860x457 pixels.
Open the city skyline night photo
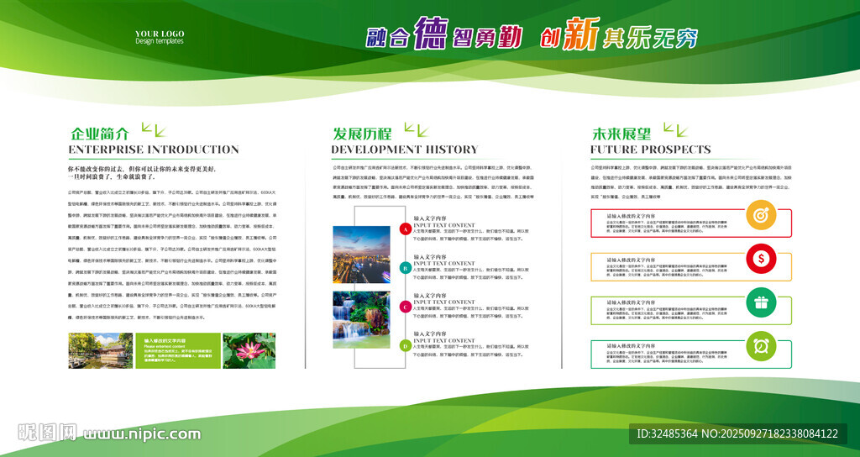tap(361, 254)
